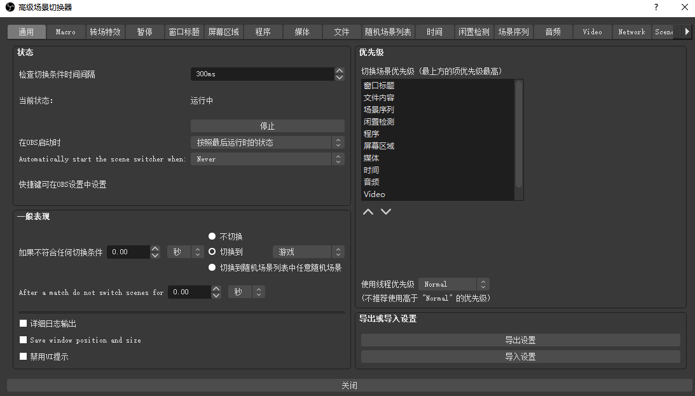Image resolution: width=695 pixels, height=396 pixels.
Task: Select 音频 in the priority list
Action: pos(438,182)
